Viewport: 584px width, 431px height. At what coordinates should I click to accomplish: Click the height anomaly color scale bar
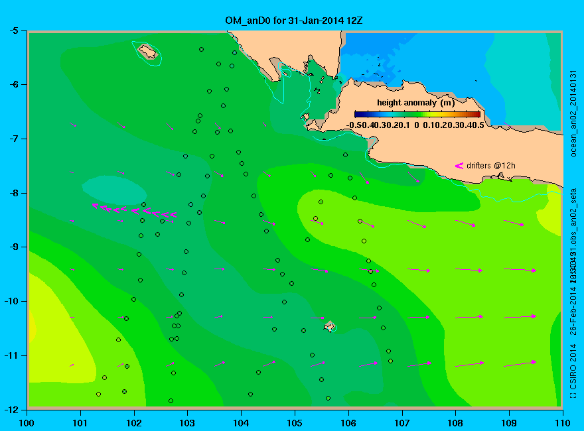coord(417,114)
